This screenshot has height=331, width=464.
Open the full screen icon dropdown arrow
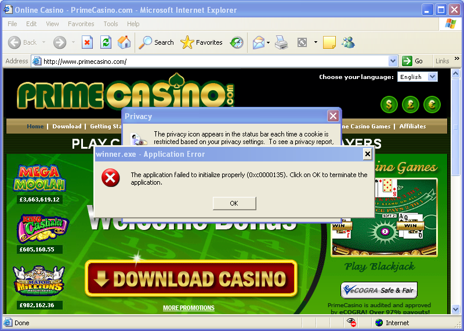click(x=316, y=42)
